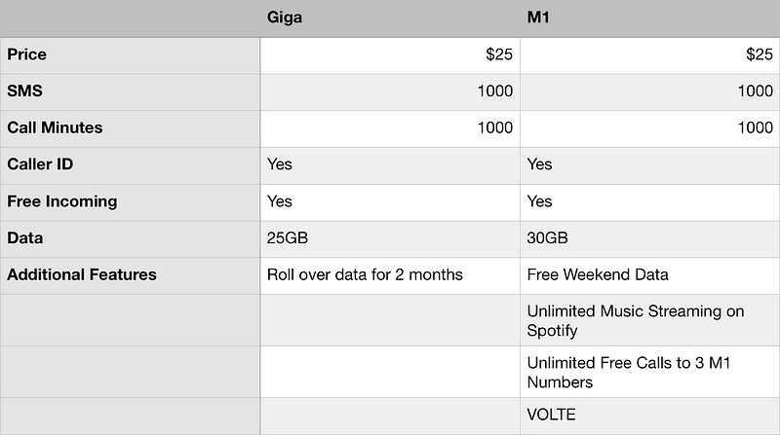Click the Unlimited Free Calls to 3 M1 Numbers cell
Viewport: 780px width, 435px height.
(x=649, y=372)
